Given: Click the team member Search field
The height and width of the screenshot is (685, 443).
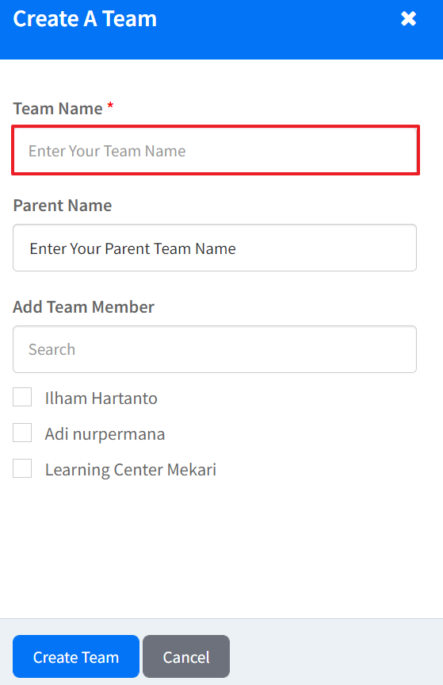Looking at the screenshot, I should pyautogui.click(x=215, y=349).
